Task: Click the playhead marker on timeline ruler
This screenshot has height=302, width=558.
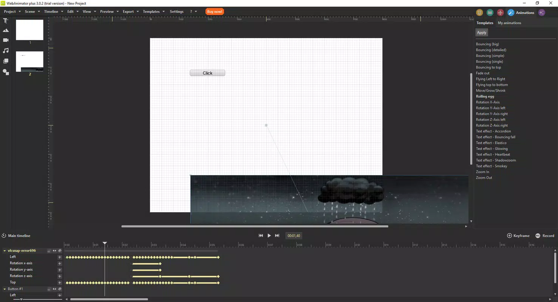Action: [x=105, y=243]
